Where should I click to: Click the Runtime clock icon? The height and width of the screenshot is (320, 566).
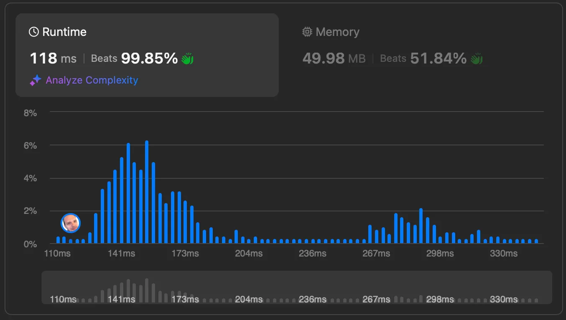[x=33, y=32]
